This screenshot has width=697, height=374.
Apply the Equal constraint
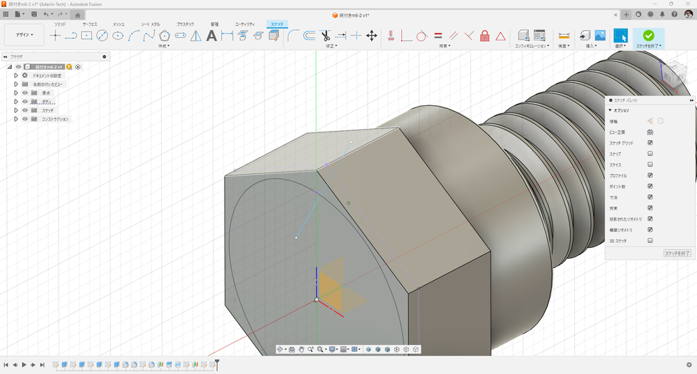[438, 36]
